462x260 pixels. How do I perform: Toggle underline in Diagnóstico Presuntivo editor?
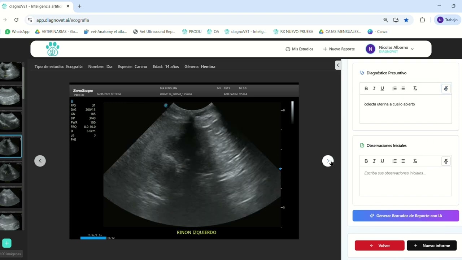click(382, 88)
